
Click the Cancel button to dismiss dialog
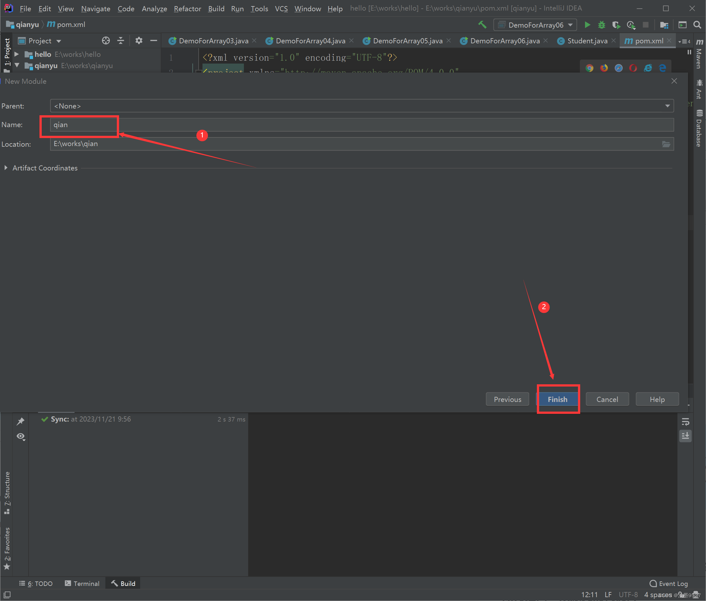607,399
